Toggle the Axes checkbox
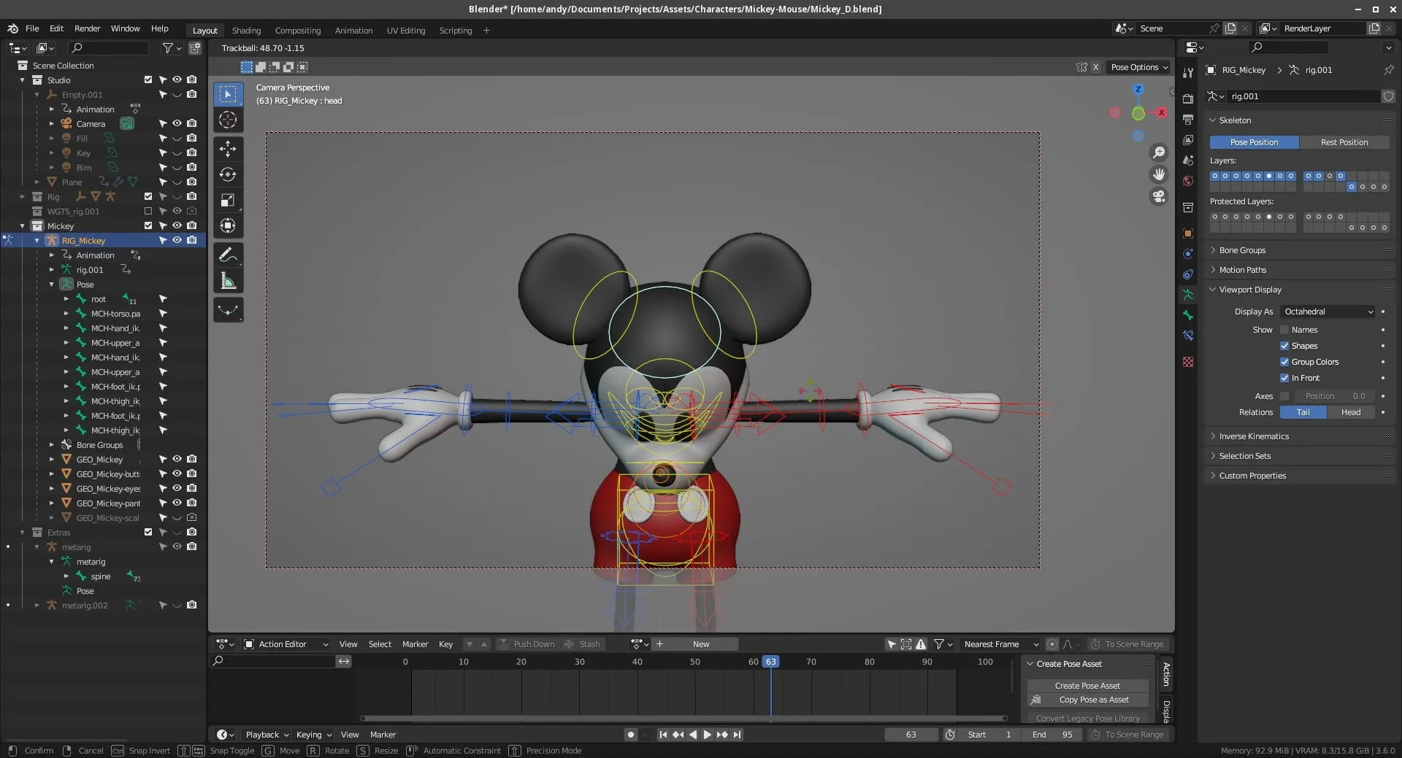 pos(1284,396)
